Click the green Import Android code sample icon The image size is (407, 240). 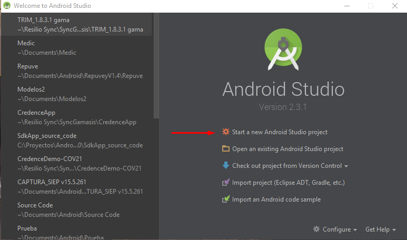click(x=226, y=199)
